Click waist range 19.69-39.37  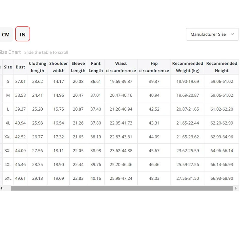(x=121, y=81)
